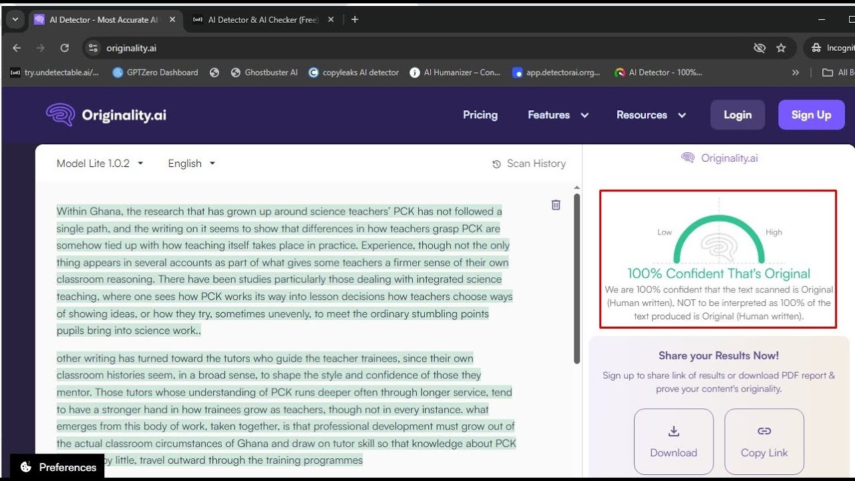
Task: Close the AI Detector & AI Checker tab
Action: 332,20
